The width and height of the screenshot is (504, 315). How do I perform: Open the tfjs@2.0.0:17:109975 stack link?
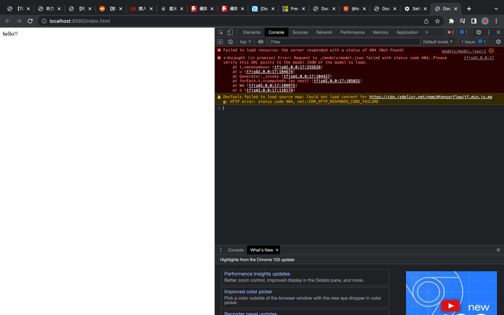[272, 86]
